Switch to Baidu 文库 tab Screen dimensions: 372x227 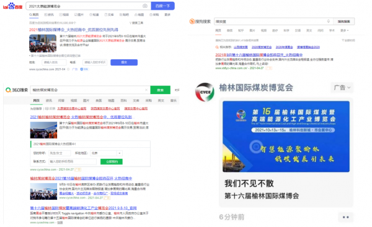tap(109, 15)
